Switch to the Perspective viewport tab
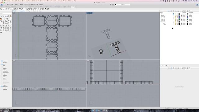The height and width of the screenshot is (112, 199). (22, 11)
